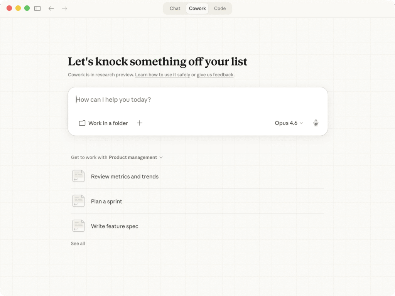Activate the microphone voice input icon
395x296 pixels.
[x=316, y=123]
